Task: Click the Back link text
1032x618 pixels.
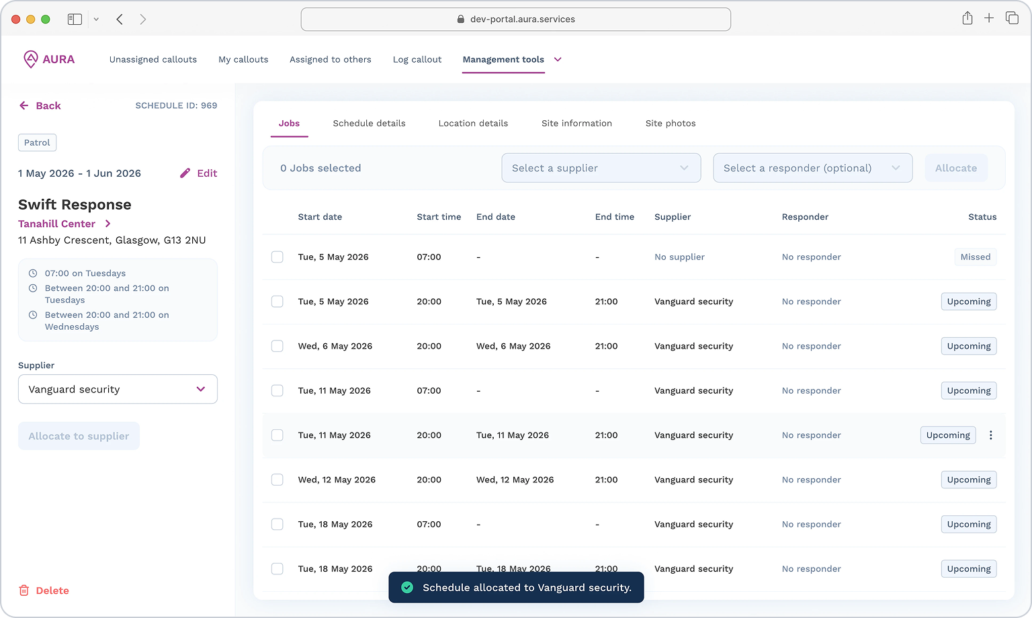Action: click(48, 105)
